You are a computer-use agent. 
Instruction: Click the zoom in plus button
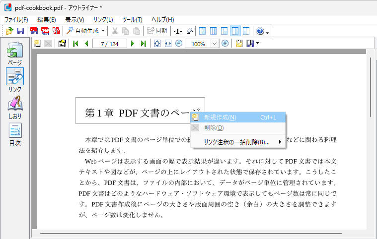225,44
